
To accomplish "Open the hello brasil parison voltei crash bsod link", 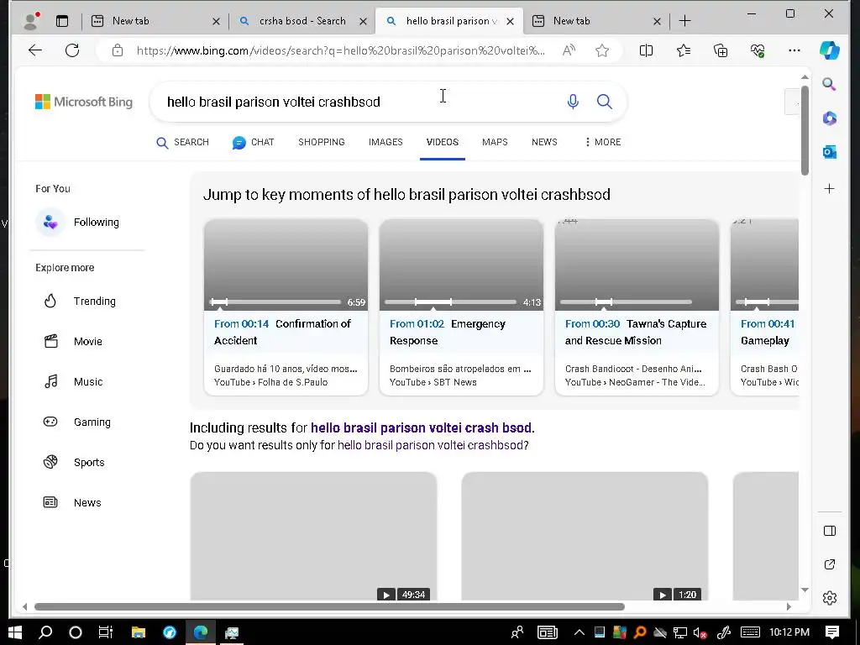I will tap(422, 427).
